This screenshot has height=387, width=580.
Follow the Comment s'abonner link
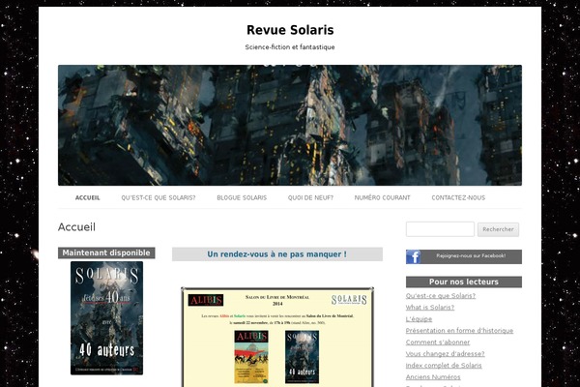[x=438, y=342]
